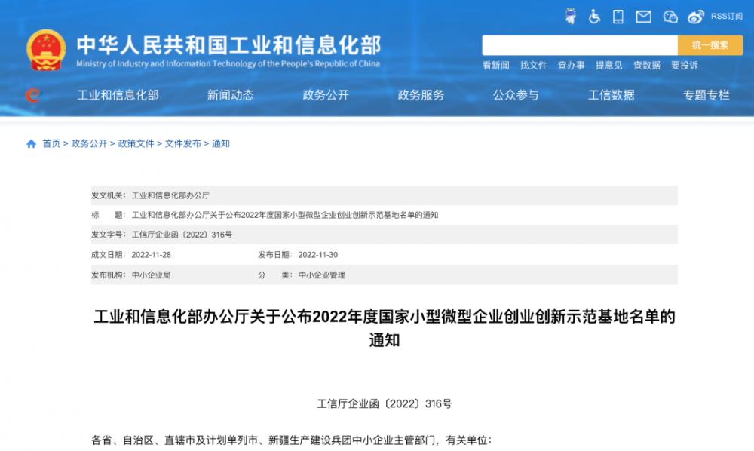Open the 政务公开 menu
This screenshot has width=754, height=451.
(326, 95)
